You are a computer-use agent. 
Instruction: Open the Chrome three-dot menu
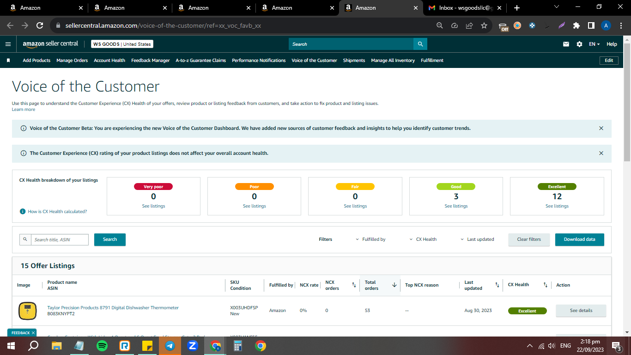click(621, 26)
